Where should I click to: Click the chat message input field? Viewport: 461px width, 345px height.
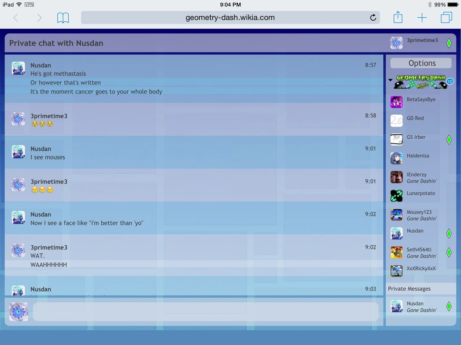coord(206,311)
